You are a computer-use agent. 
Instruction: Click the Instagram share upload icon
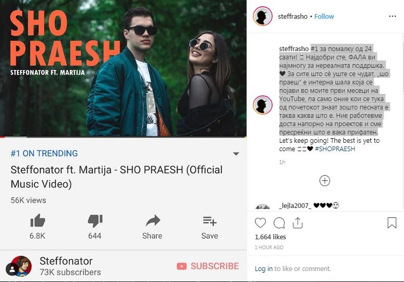[x=298, y=223]
